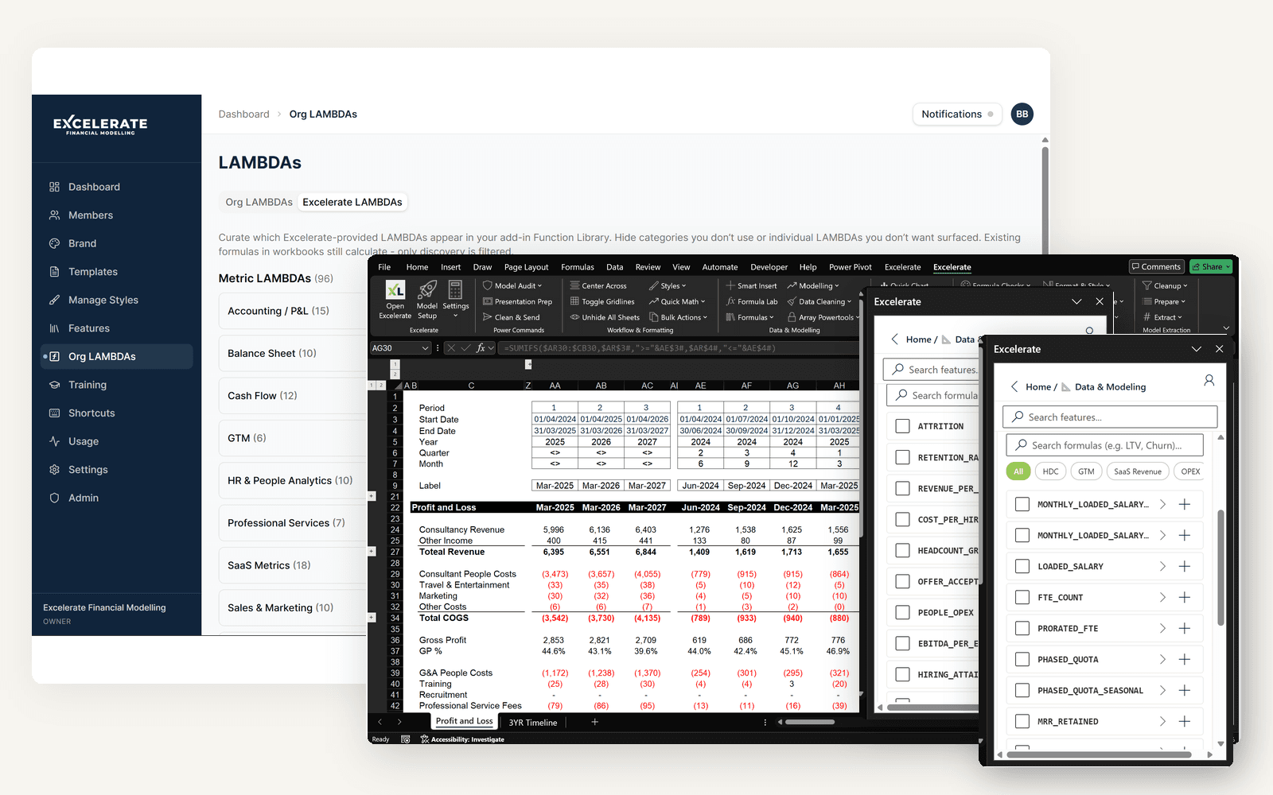Click the Search formulas field in front pane
The image size is (1273, 795).
click(x=1104, y=445)
